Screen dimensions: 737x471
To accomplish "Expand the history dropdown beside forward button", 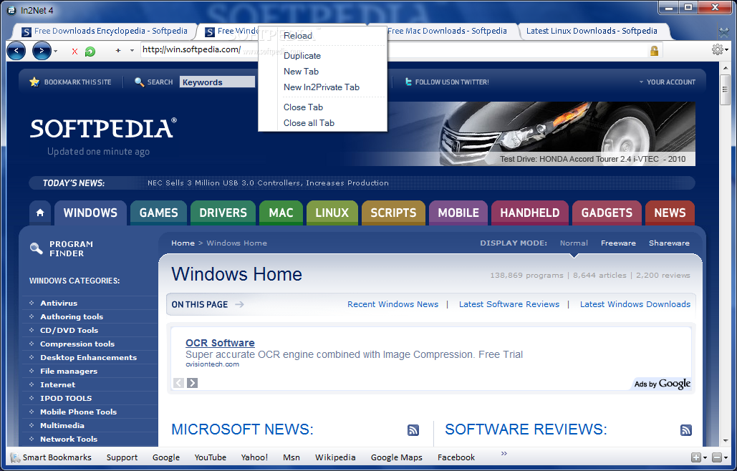I will pos(55,51).
